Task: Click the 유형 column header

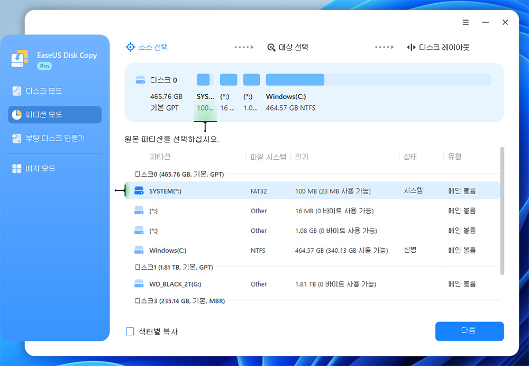Action: [454, 157]
